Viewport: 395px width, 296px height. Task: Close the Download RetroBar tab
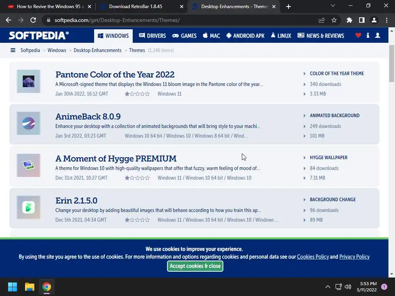182,7
